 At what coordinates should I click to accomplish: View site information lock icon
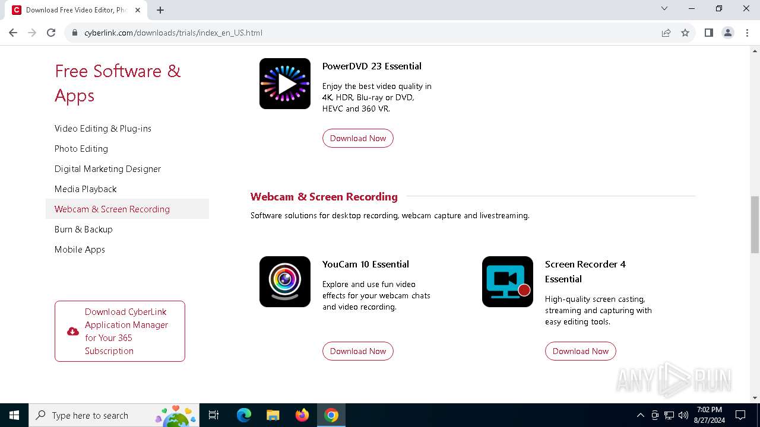(75, 33)
